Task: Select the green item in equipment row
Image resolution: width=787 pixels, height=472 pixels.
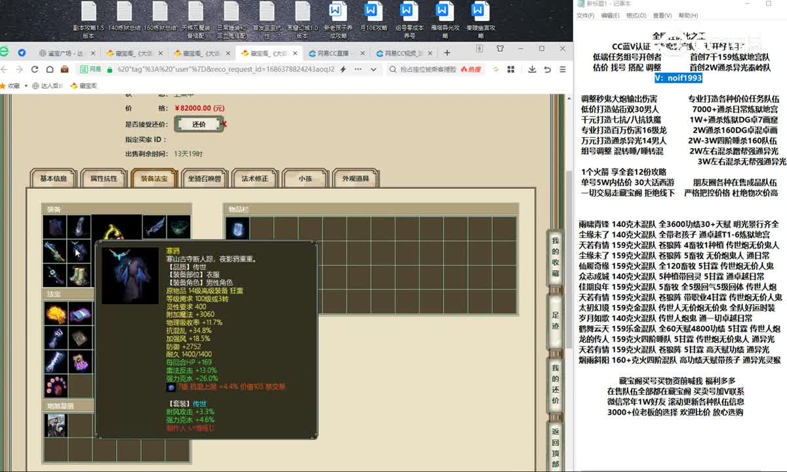Action: (x=178, y=227)
